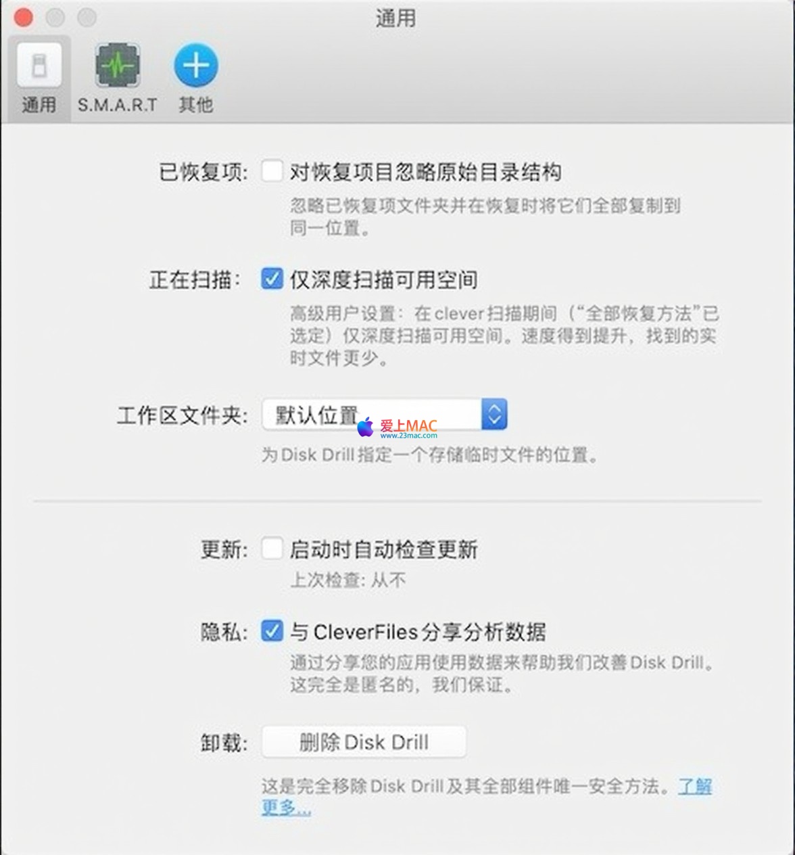Open the 其他 plus icon tab

pos(196,66)
